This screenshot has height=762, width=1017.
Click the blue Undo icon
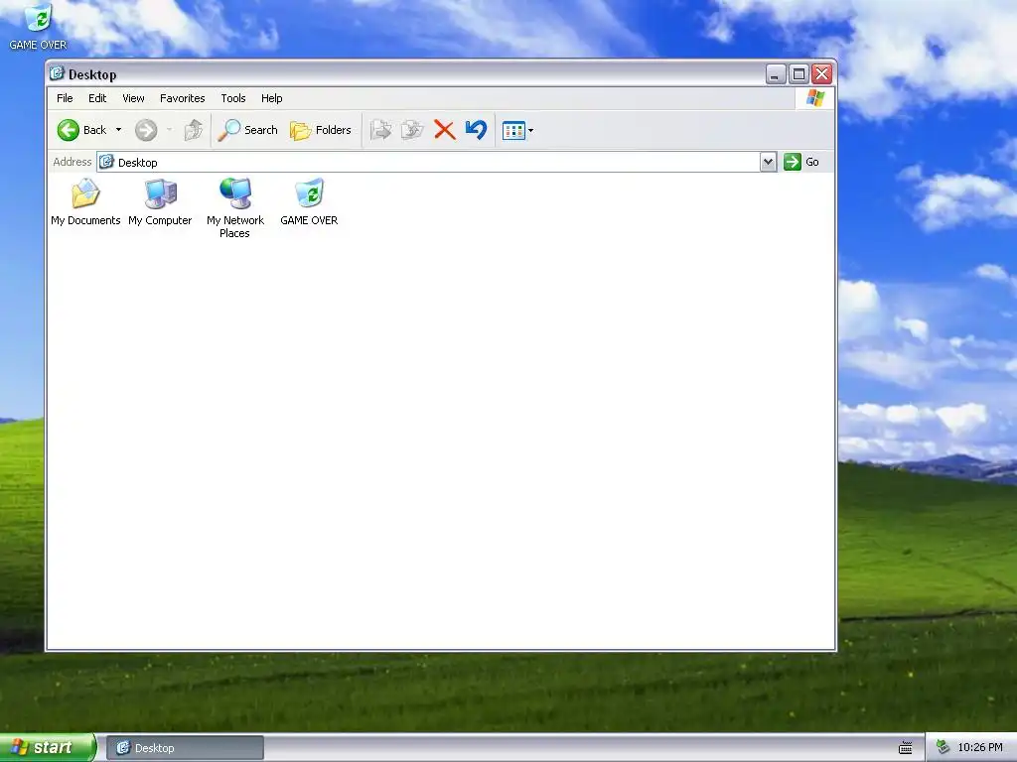coord(476,130)
